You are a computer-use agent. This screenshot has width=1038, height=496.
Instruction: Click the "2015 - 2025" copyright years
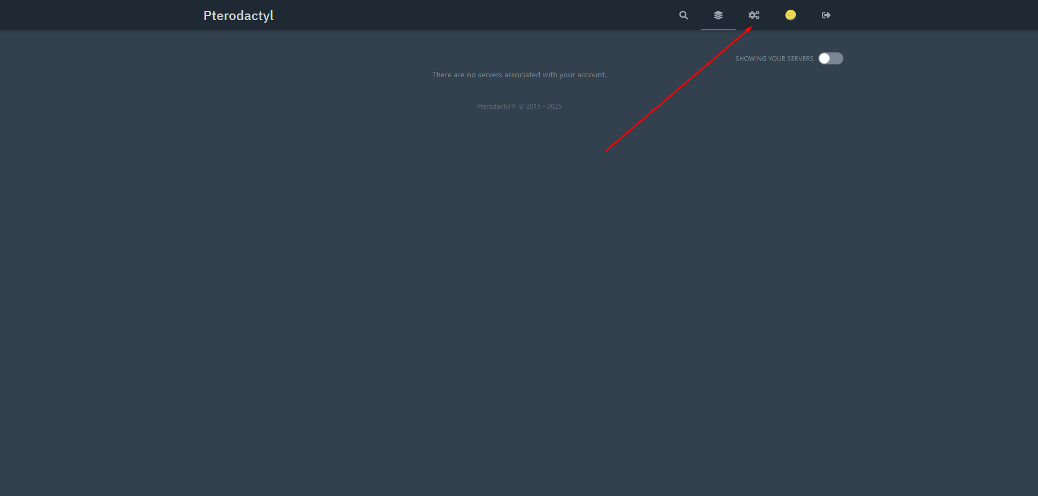[544, 106]
